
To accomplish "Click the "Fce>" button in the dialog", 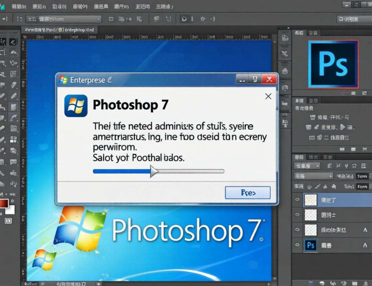I will pyautogui.click(x=248, y=193).
